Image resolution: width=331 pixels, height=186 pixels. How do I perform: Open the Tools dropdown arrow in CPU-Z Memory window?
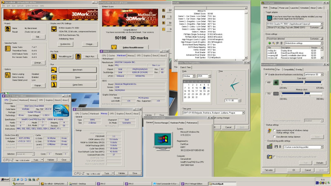coord(113,173)
